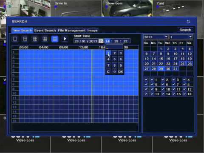Toggle channel 12 checkbox
The height and width of the screenshot is (153, 204).
pyautogui.click(x=184, y=89)
